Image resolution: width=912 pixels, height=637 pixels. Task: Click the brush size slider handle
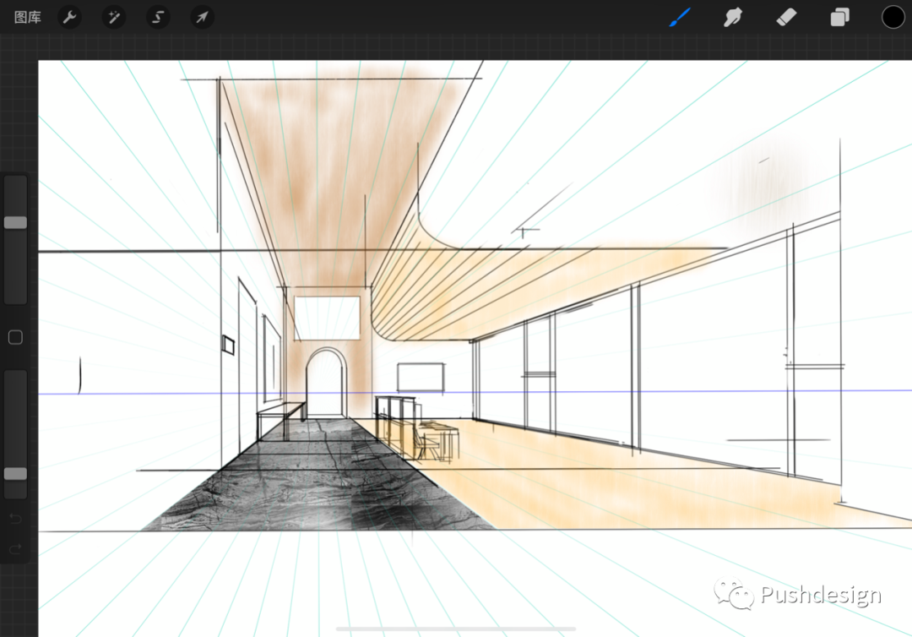coord(15,222)
